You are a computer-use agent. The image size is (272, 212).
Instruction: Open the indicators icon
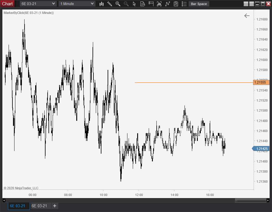coord(167,4)
